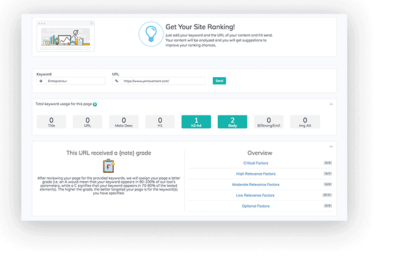Click the icon left of the Keyword field

41,81
